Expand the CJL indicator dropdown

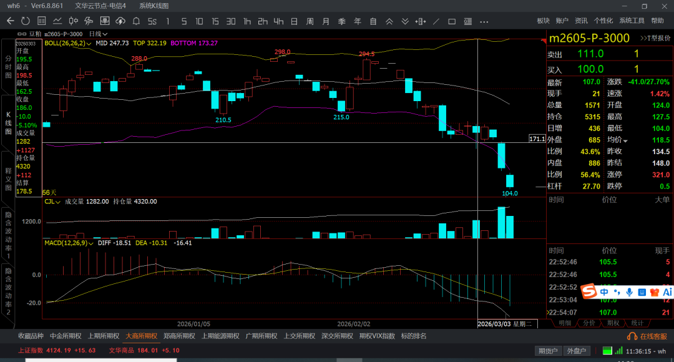pos(57,202)
